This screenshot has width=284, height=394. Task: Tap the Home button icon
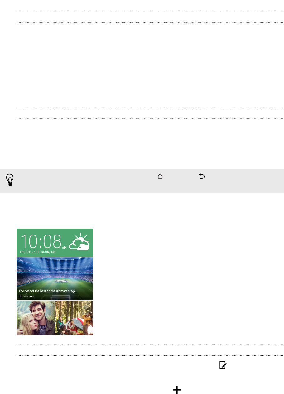[160, 177]
